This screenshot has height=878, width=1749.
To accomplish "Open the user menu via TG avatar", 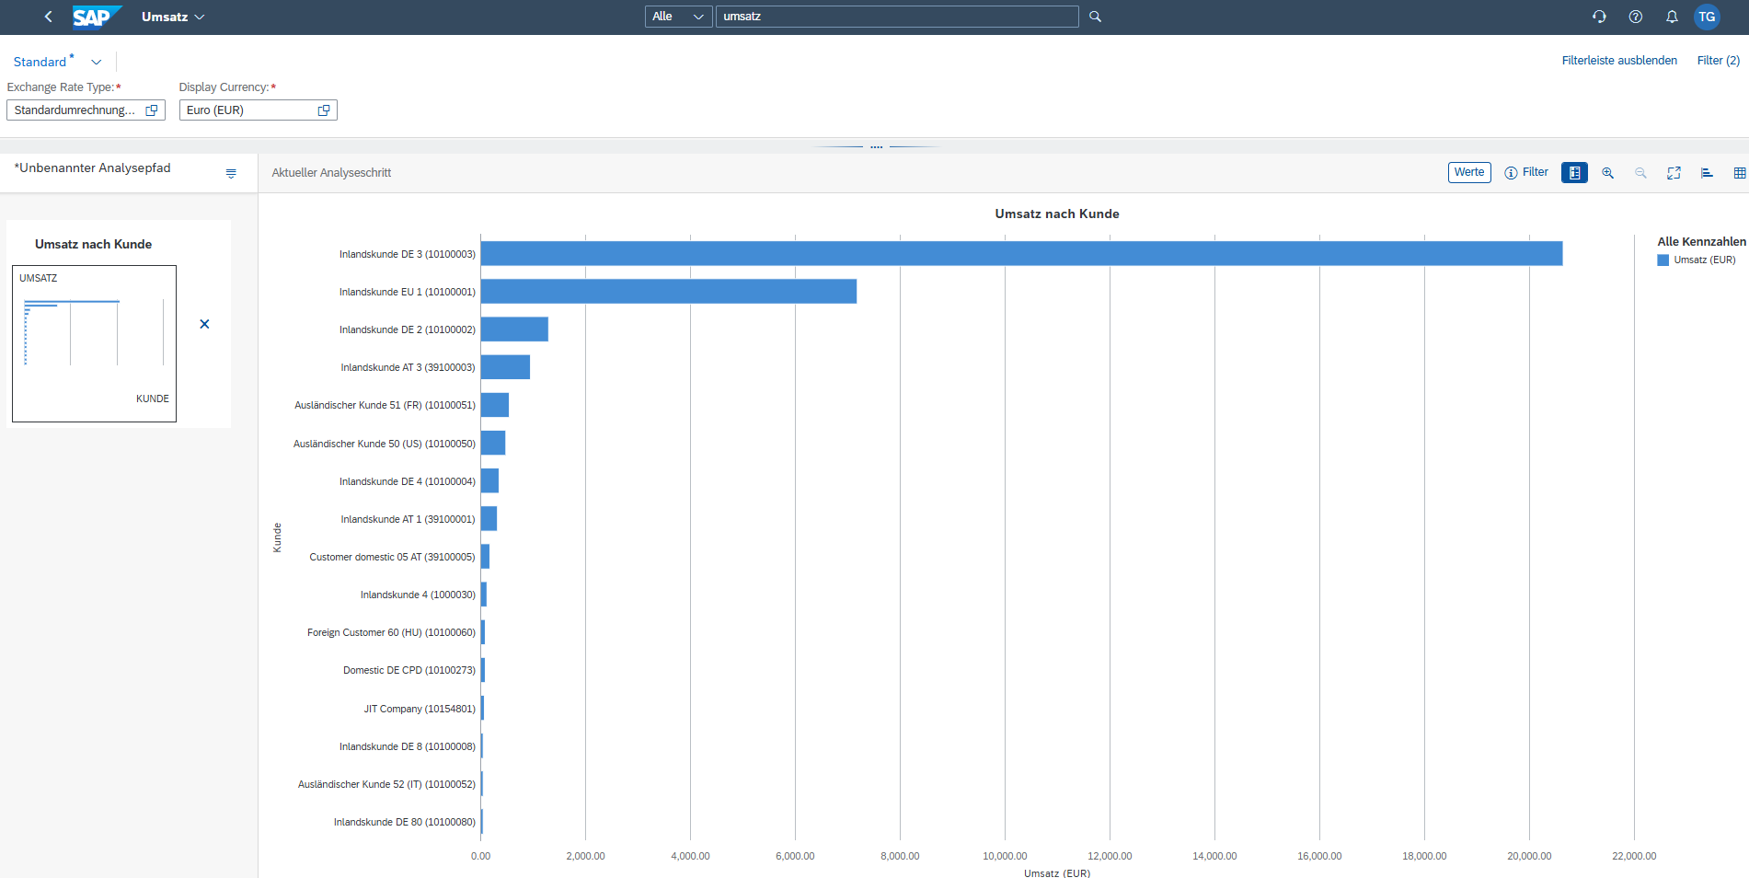I will click(1707, 16).
